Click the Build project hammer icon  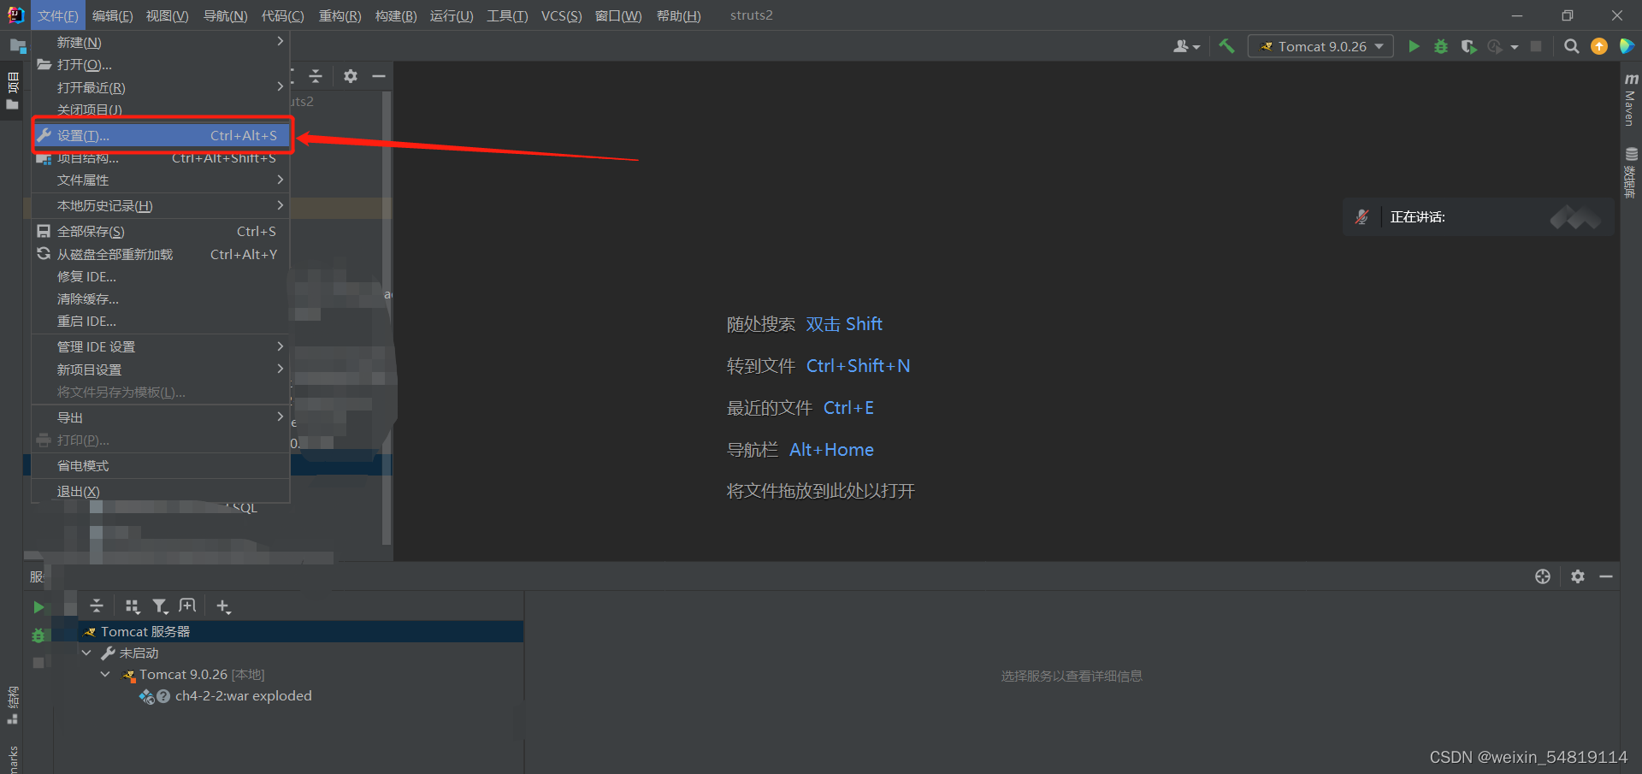pyautogui.click(x=1226, y=46)
